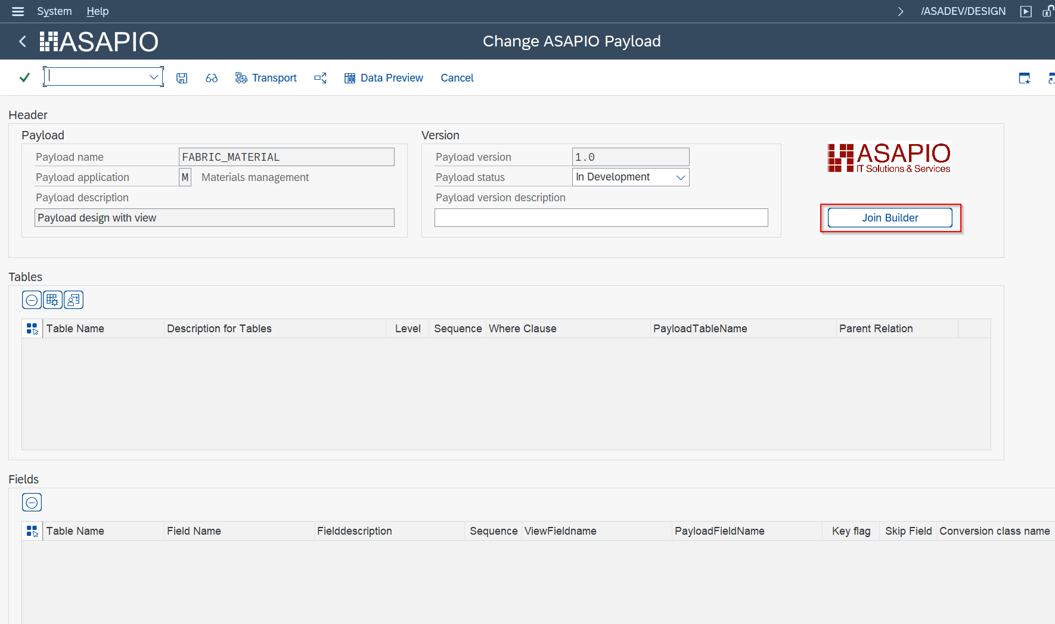Open the Payload status dropdown
The image size is (1055, 624).
click(x=681, y=177)
